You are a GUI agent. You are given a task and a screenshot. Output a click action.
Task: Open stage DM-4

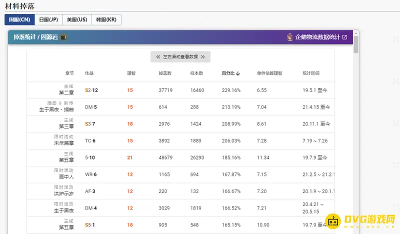click(91, 208)
